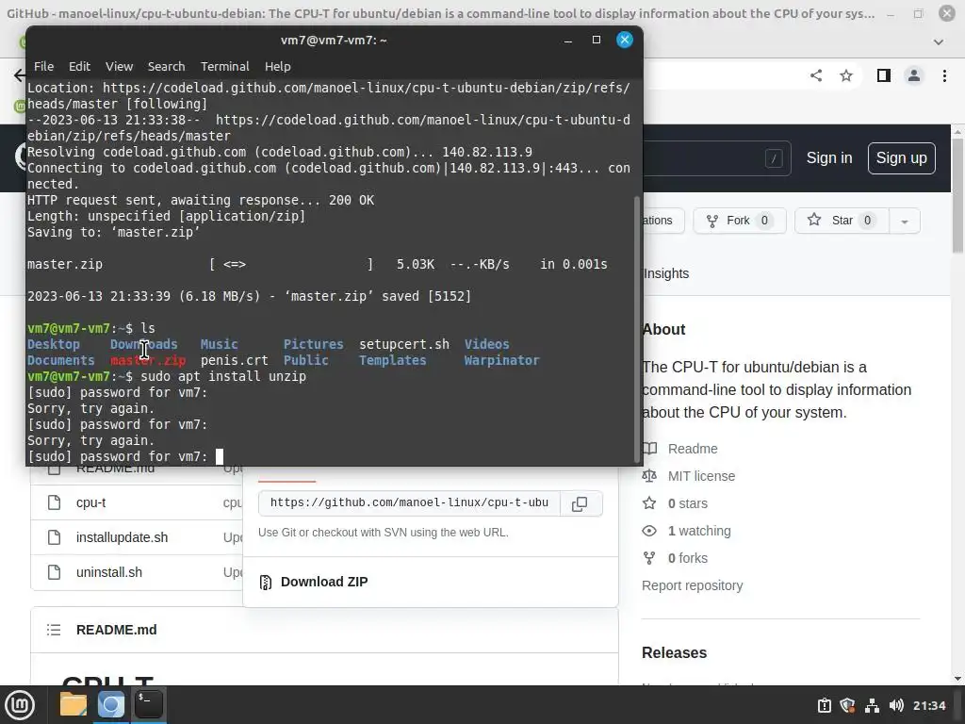Open the MIT license link
The height and width of the screenshot is (724, 965).
coord(701,476)
